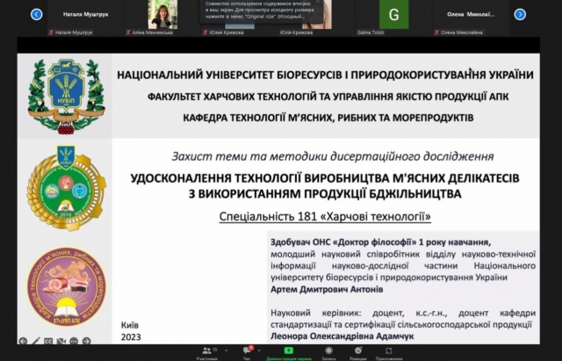
Task: Click the Galina Tolok name label
Action: pyautogui.click(x=371, y=32)
